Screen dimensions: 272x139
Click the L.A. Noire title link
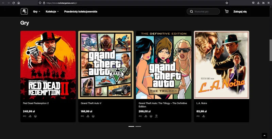pos(202,103)
